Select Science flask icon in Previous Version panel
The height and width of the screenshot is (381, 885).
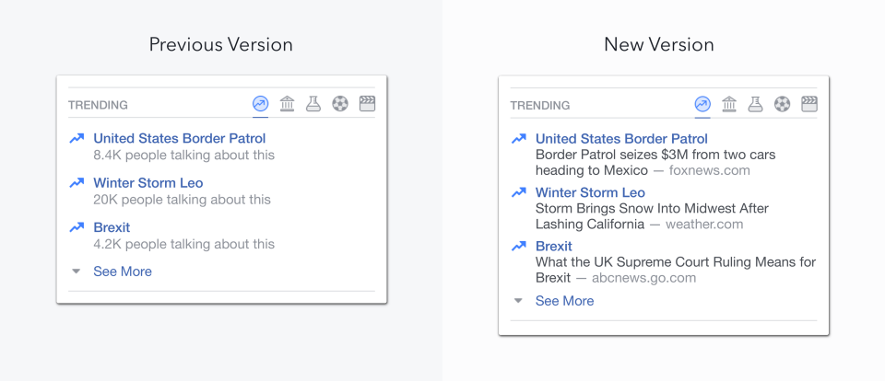[x=313, y=104]
